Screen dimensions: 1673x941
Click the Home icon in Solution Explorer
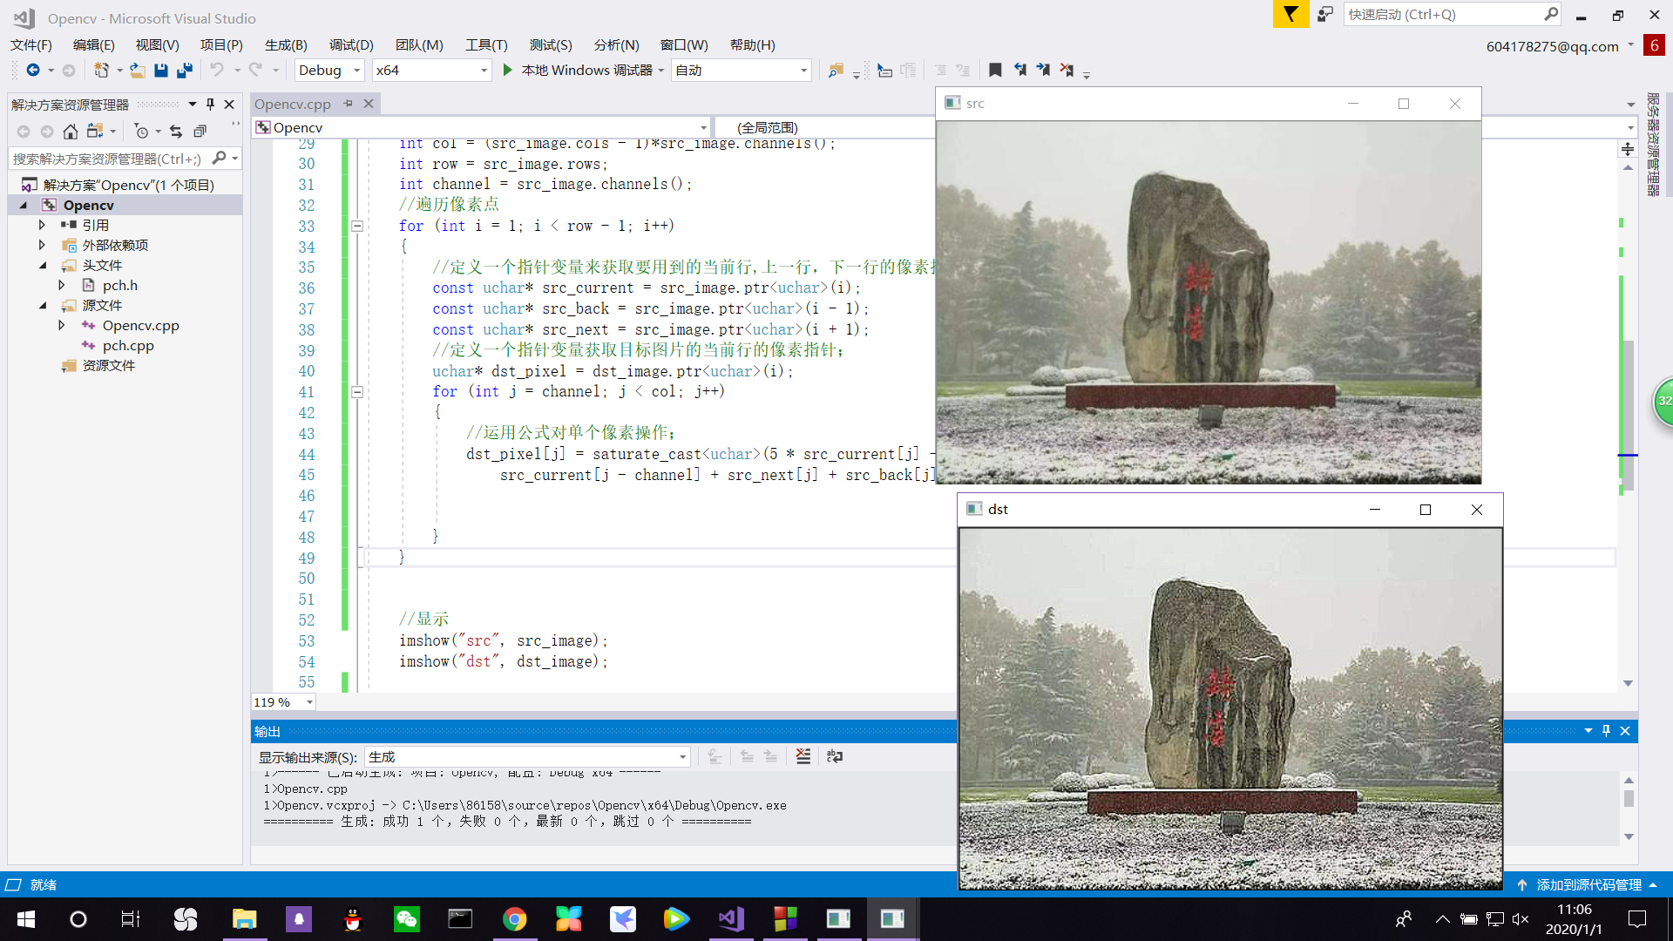click(x=71, y=132)
